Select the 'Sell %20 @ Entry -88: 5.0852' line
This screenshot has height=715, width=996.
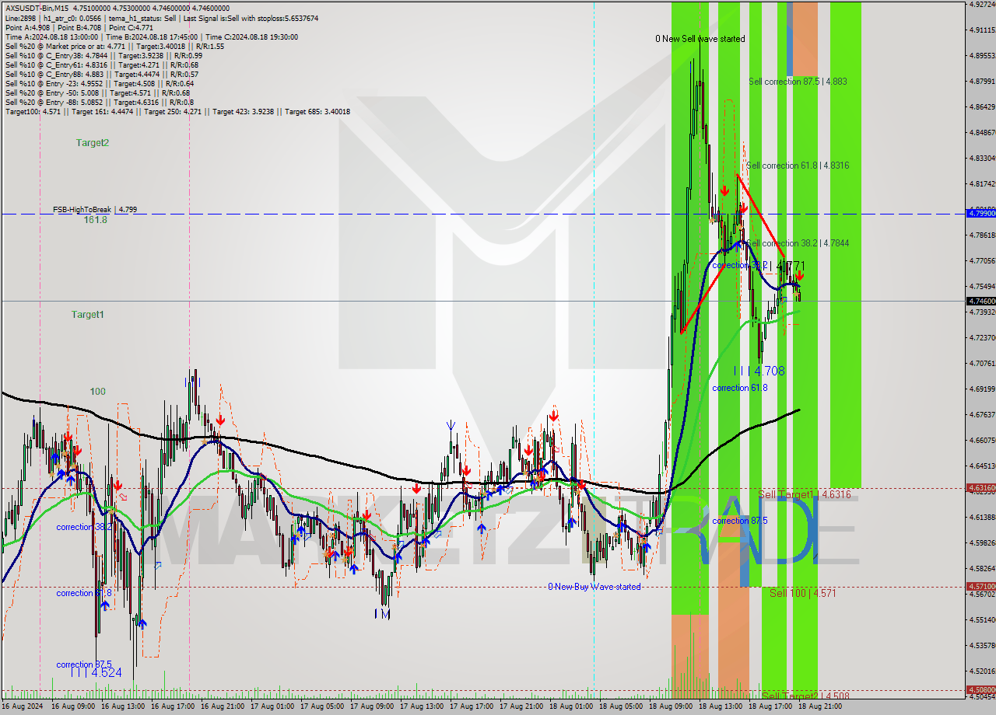pos(99,102)
